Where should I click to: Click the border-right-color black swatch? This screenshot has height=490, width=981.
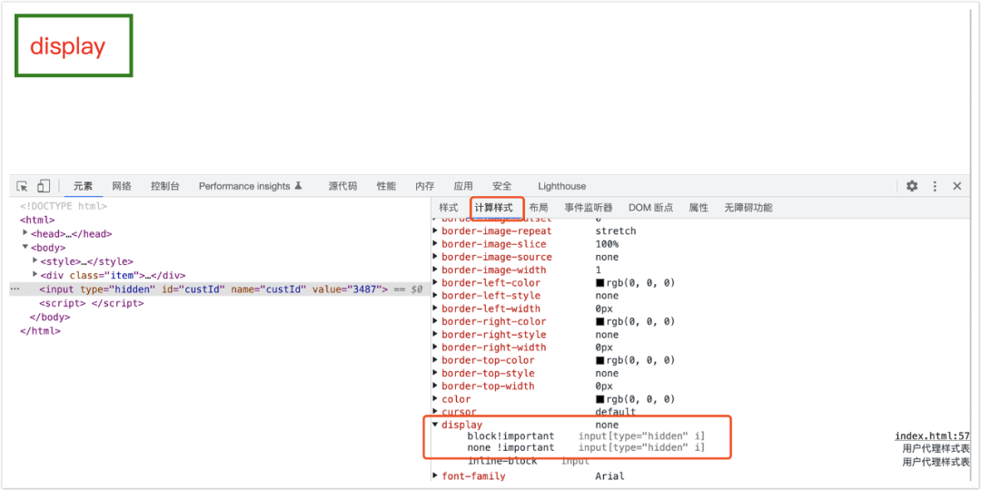click(600, 322)
